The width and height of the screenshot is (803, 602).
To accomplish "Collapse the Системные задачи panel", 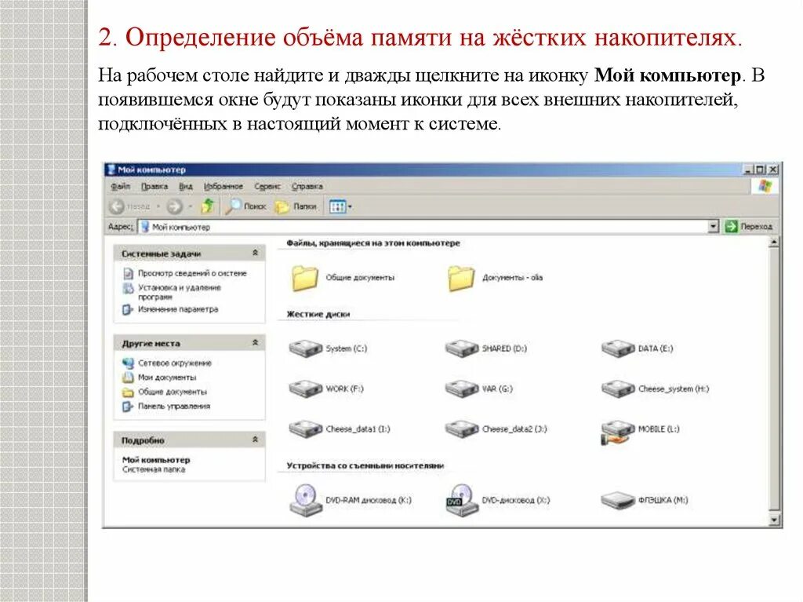I will click(x=255, y=253).
